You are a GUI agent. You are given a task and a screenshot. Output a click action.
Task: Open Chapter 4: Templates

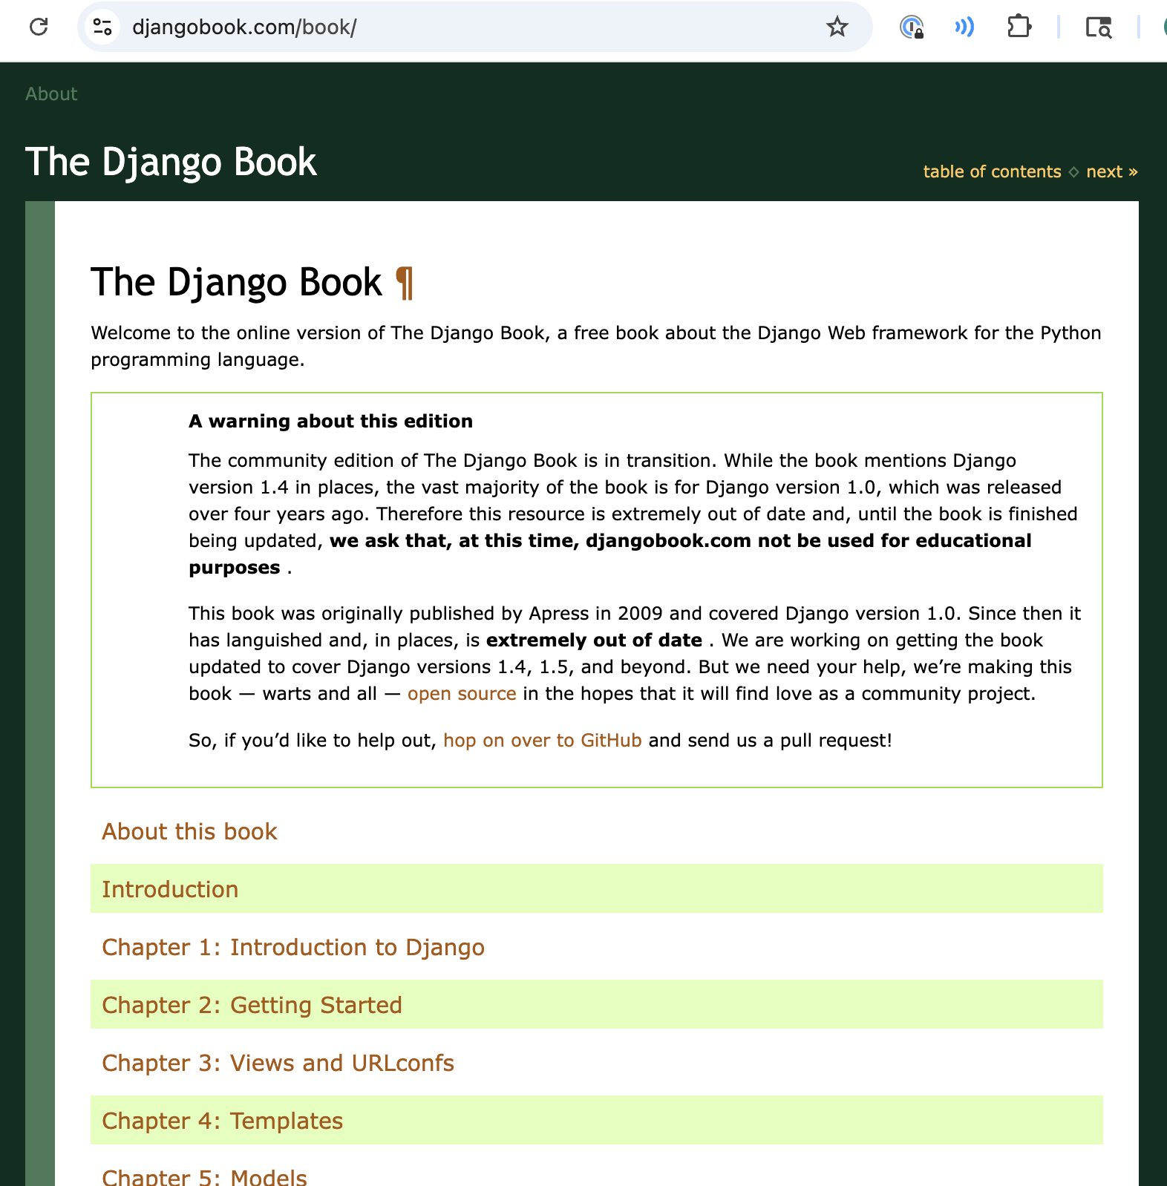coord(222,1121)
